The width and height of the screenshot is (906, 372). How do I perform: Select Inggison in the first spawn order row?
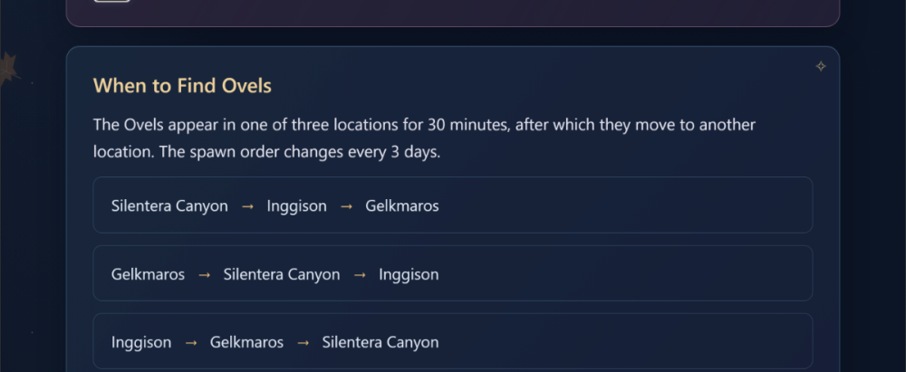(x=296, y=206)
